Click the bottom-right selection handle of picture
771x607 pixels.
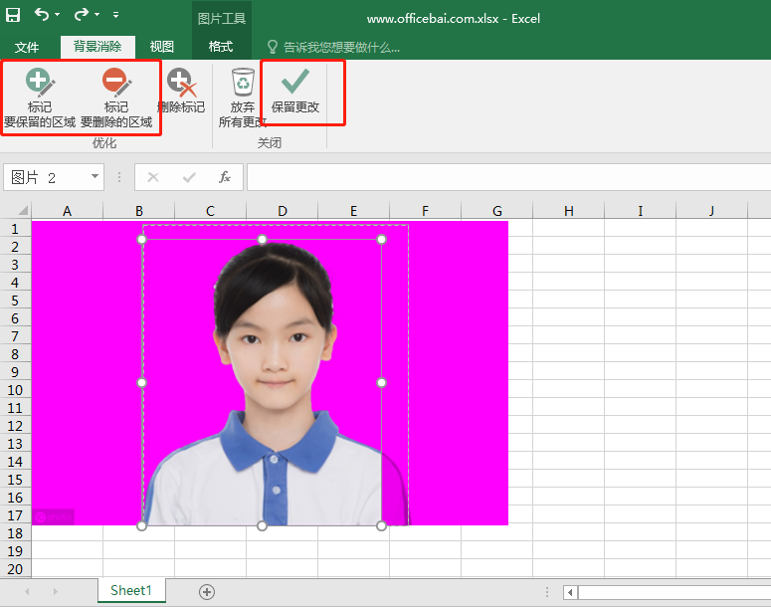point(382,525)
